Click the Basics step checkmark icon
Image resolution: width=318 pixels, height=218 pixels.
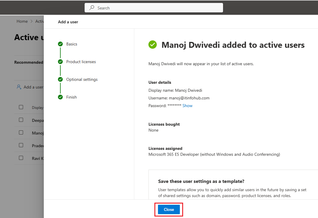coord(60,44)
